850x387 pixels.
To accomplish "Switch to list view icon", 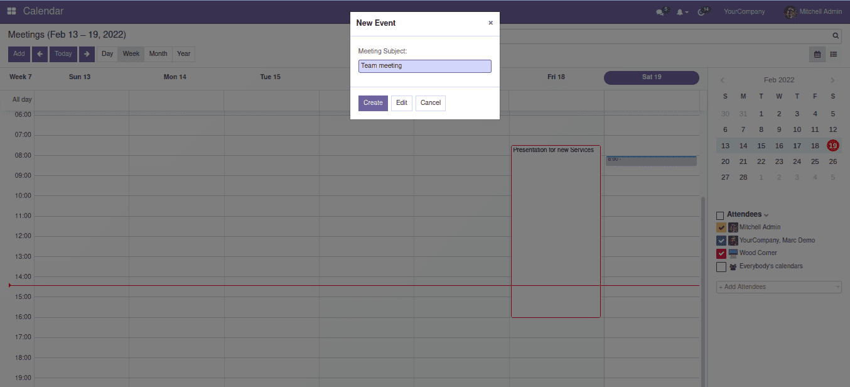I will coord(834,54).
